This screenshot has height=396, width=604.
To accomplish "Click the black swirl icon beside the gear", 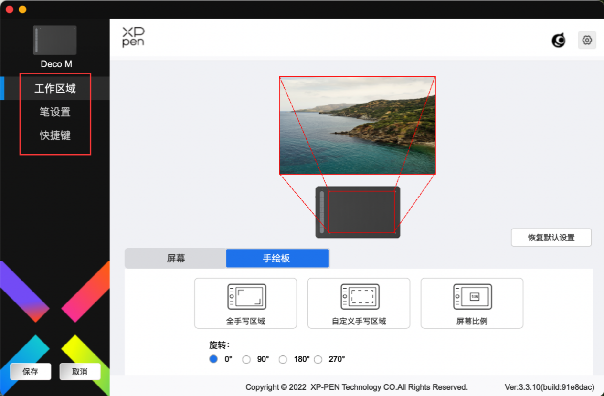I will [x=559, y=41].
